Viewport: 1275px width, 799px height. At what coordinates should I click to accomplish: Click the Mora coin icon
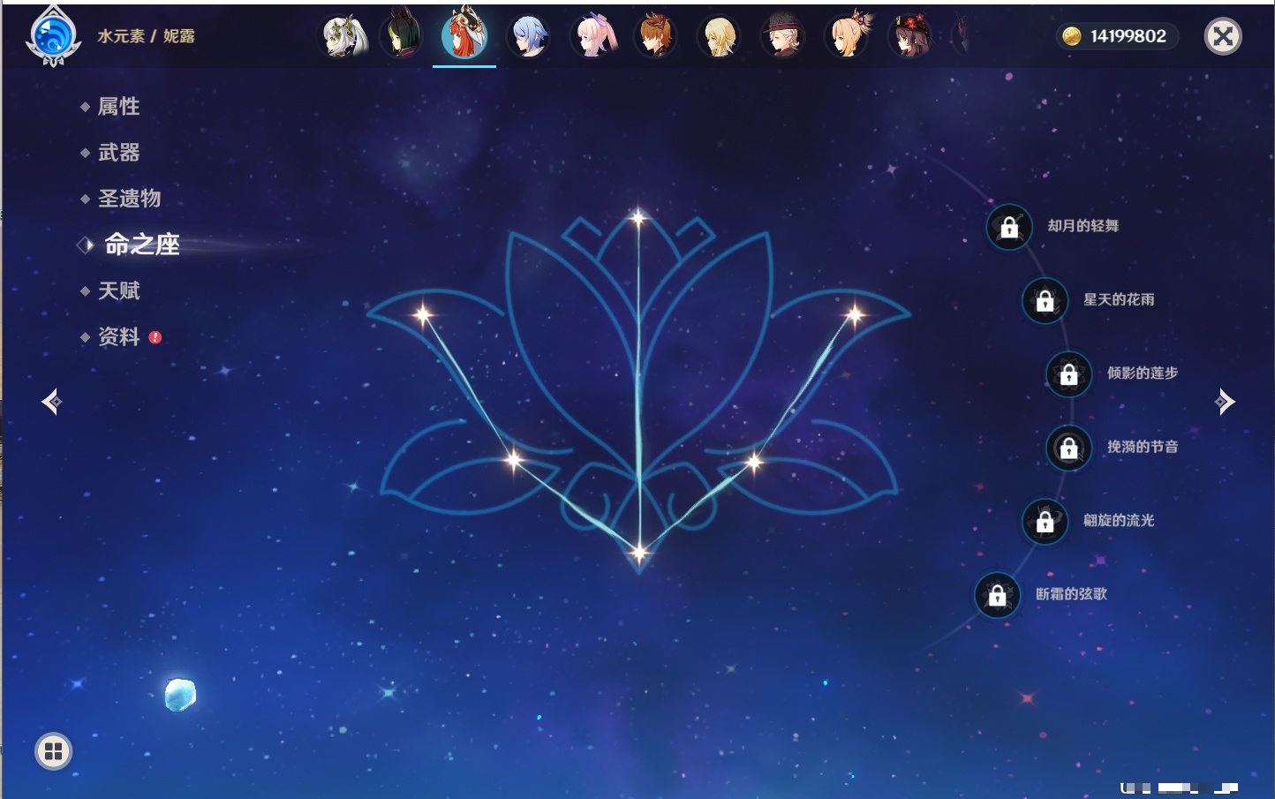point(1072,36)
